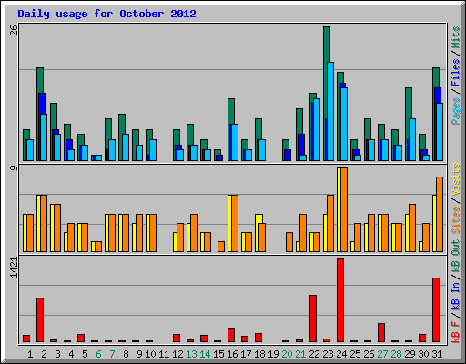Click the '1421' kB axis label
This screenshot has height=364, width=466.
14,268
